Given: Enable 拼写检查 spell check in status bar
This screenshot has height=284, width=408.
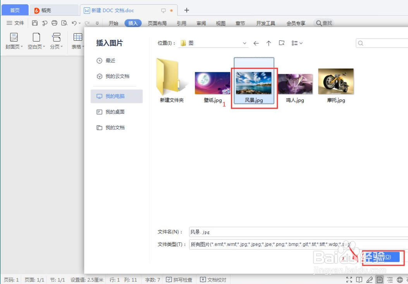Looking at the screenshot, I should click(179, 279).
